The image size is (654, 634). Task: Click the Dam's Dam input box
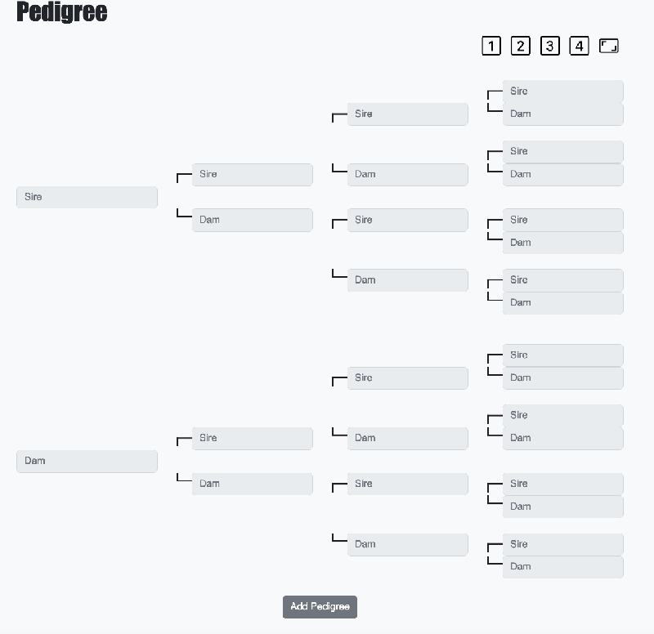pos(252,483)
